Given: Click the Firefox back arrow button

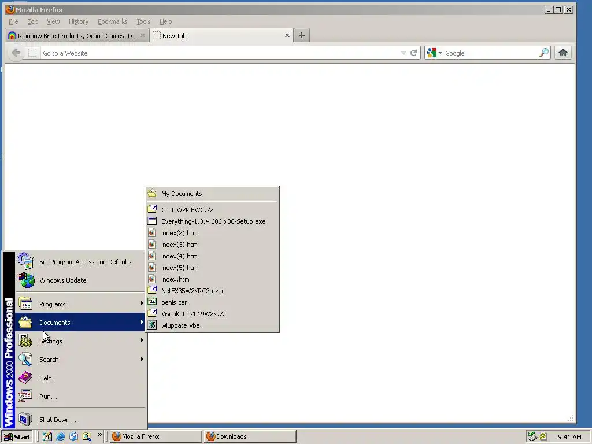Looking at the screenshot, I should (16, 53).
